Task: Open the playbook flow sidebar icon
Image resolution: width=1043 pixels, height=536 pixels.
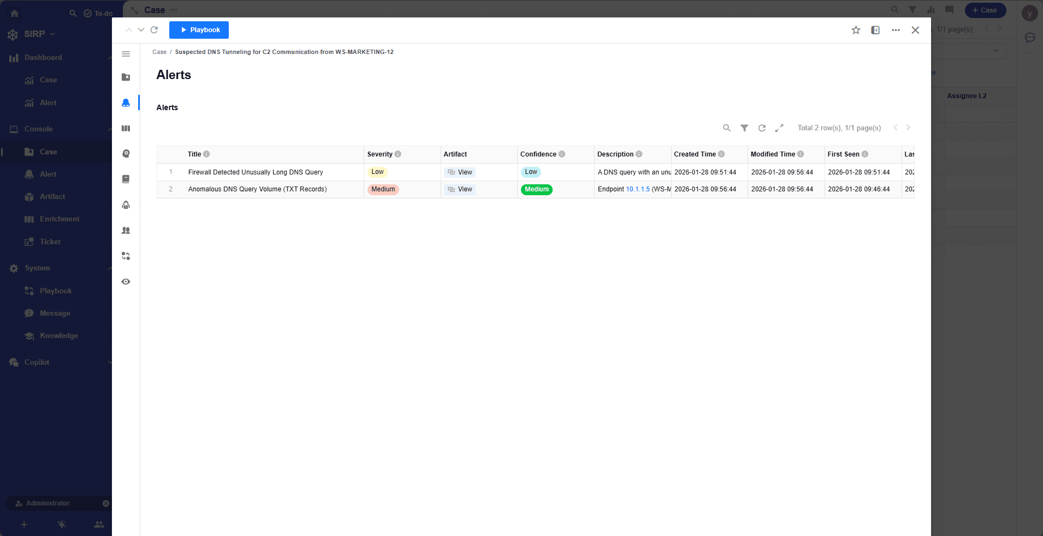Action: point(126,256)
